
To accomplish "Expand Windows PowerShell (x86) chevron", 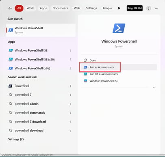I will pyautogui.click(x=71, y=69).
